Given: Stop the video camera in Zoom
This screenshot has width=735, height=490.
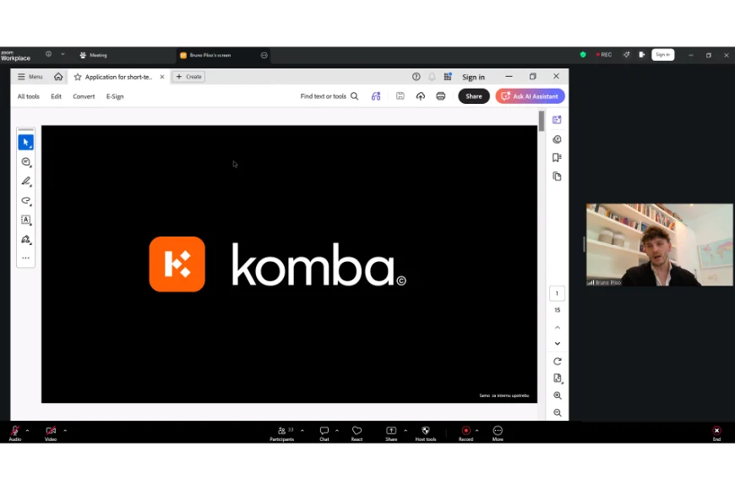Looking at the screenshot, I should point(51,433).
